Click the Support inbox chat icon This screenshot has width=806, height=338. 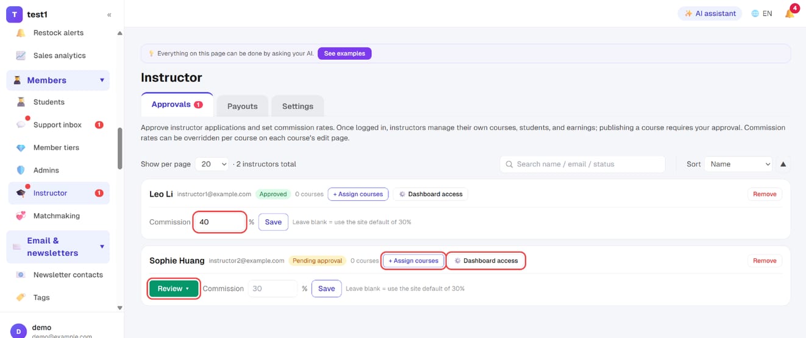click(x=21, y=124)
